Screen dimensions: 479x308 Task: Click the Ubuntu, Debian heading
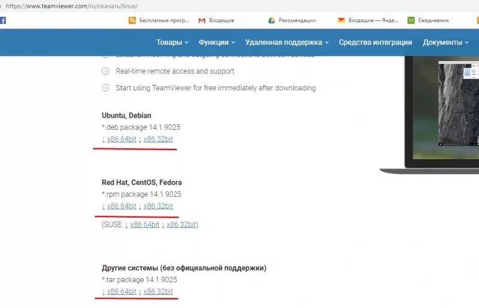pos(126,115)
